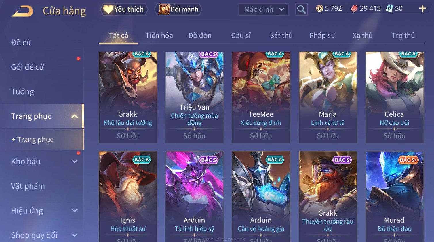Click the red ruby currency icon
The width and height of the screenshot is (434, 242).
coord(354,9)
